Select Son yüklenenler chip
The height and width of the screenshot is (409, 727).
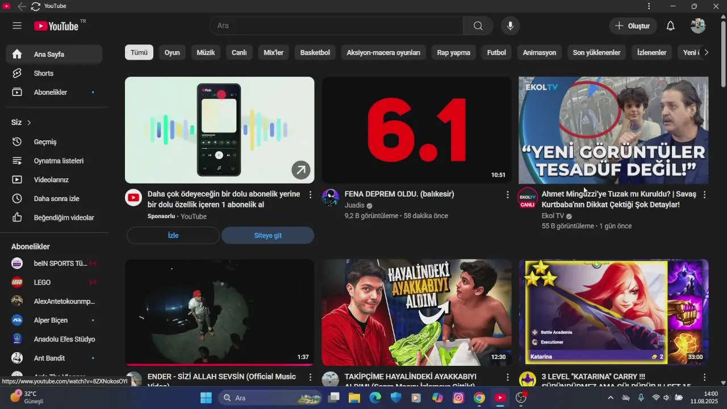click(x=596, y=52)
